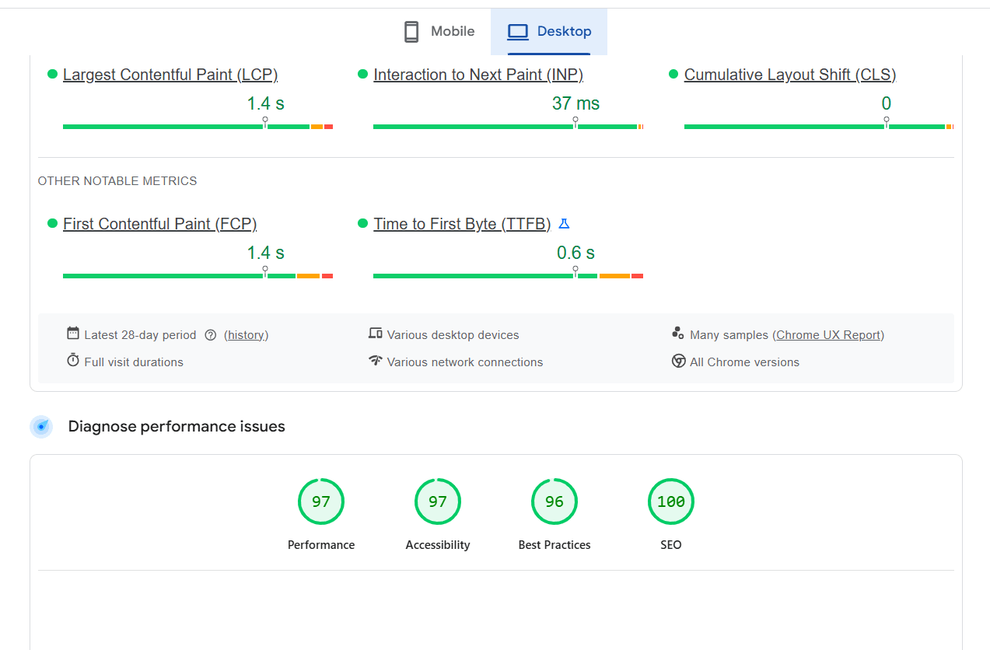The width and height of the screenshot is (990, 650).
Task: Click the Chrome versions icon
Action: click(x=678, y=361)
